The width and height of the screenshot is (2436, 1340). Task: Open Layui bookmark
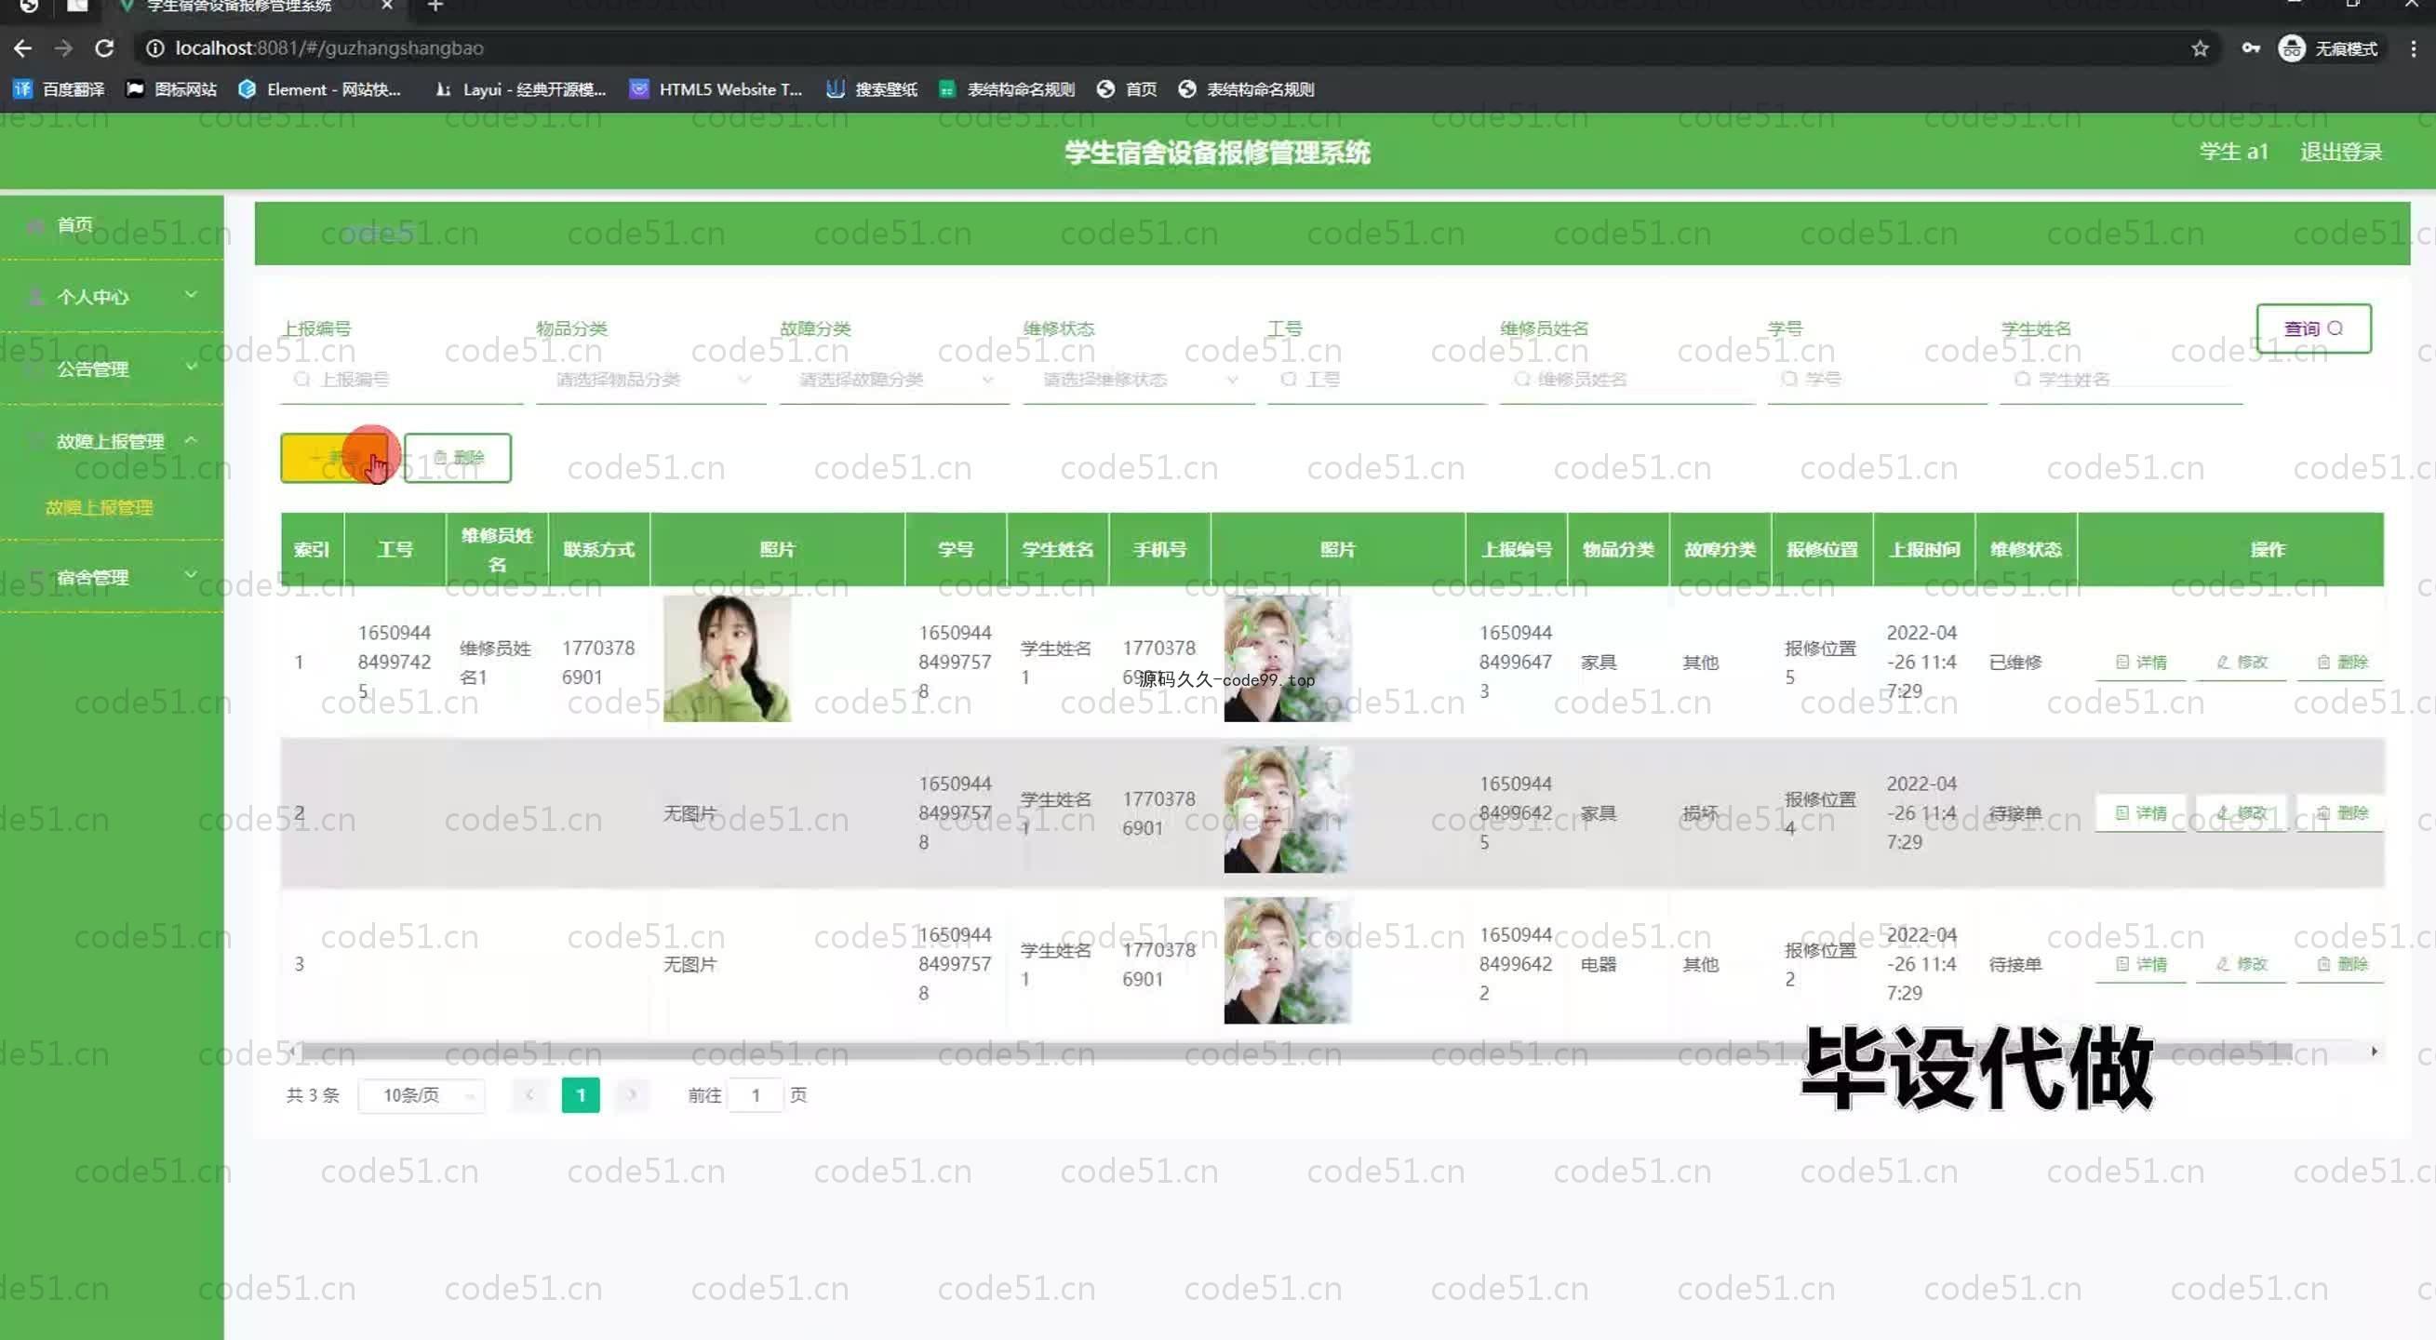[519, 89]
